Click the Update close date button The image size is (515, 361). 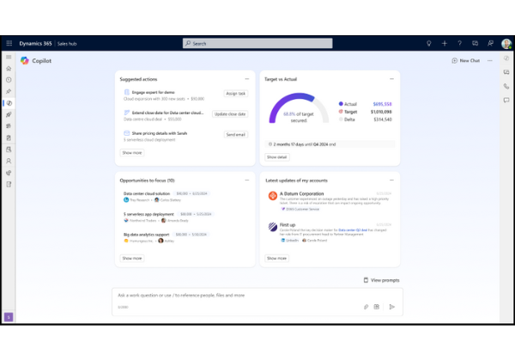(x=229, y=113)
